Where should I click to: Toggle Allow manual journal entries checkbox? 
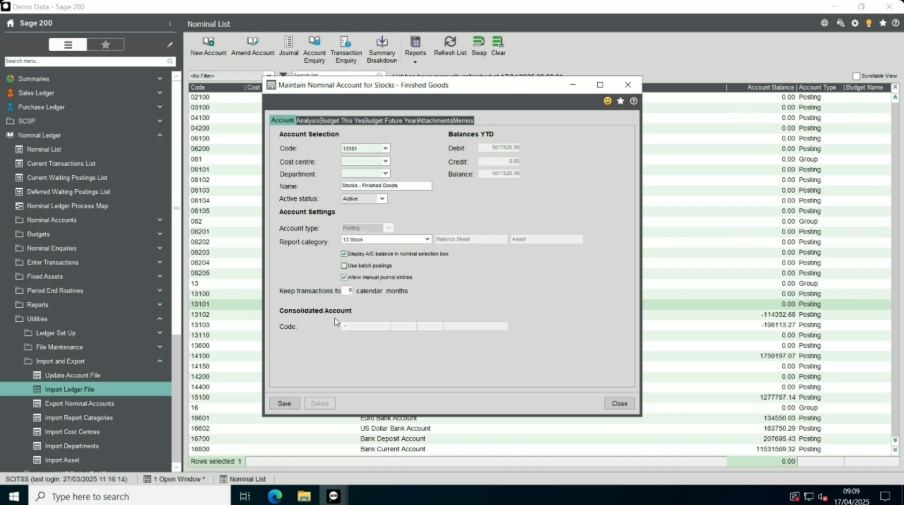pyautogui.click(x=344, y=277)
